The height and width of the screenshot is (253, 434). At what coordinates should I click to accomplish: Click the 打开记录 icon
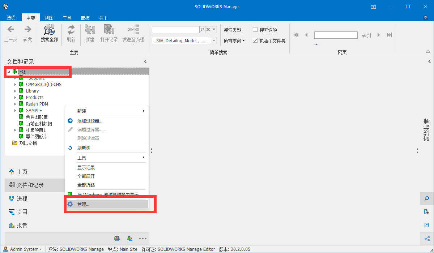109,30
